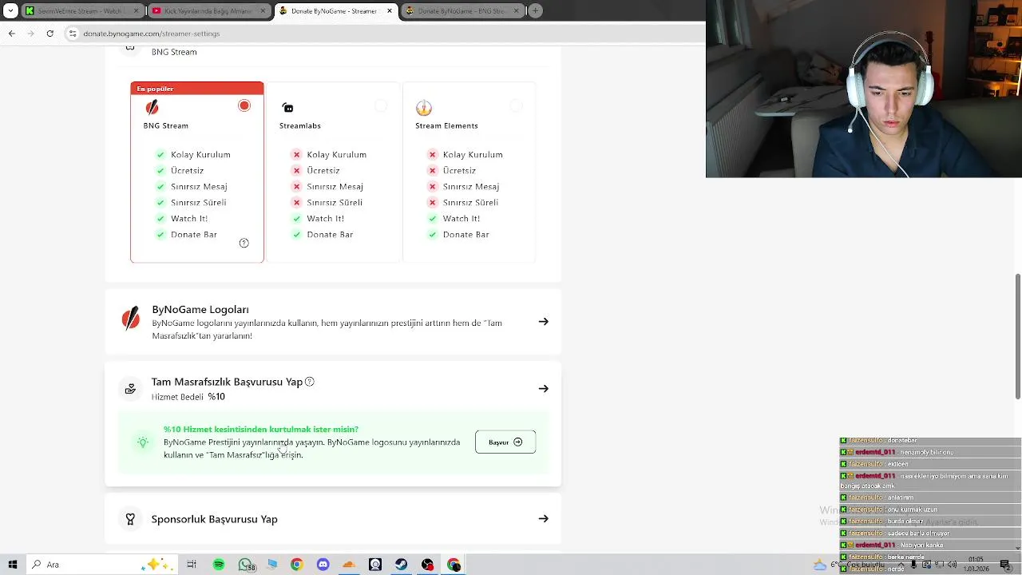Click the Sponsorluk Başvurusu Yap heading
This screenshot has width=1022, height=575.
[x=215, y=519]
